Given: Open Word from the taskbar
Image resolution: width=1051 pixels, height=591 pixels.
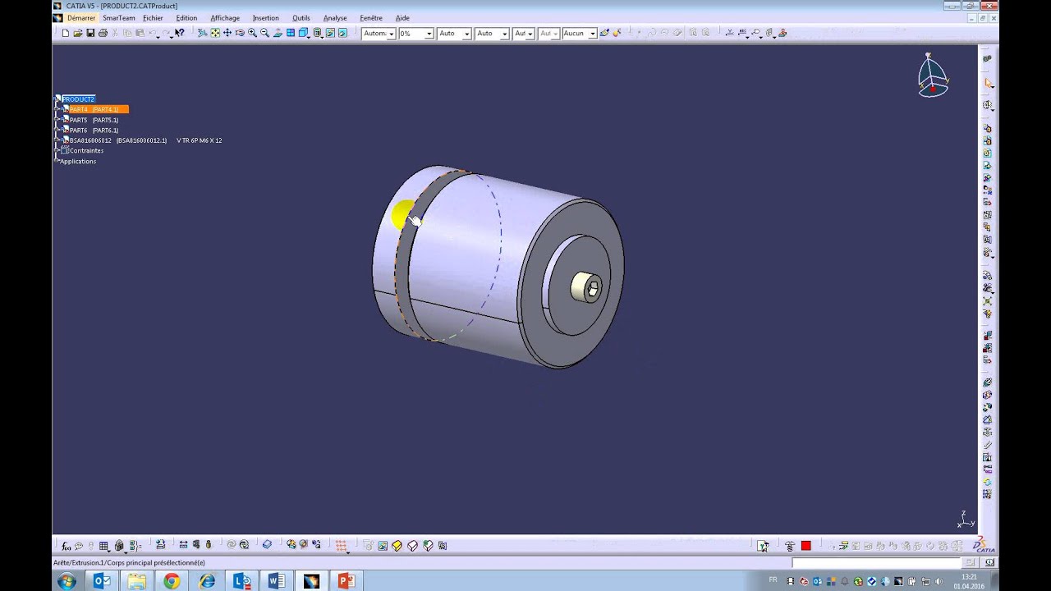Looking at the screenshot, I should (276, 581).
